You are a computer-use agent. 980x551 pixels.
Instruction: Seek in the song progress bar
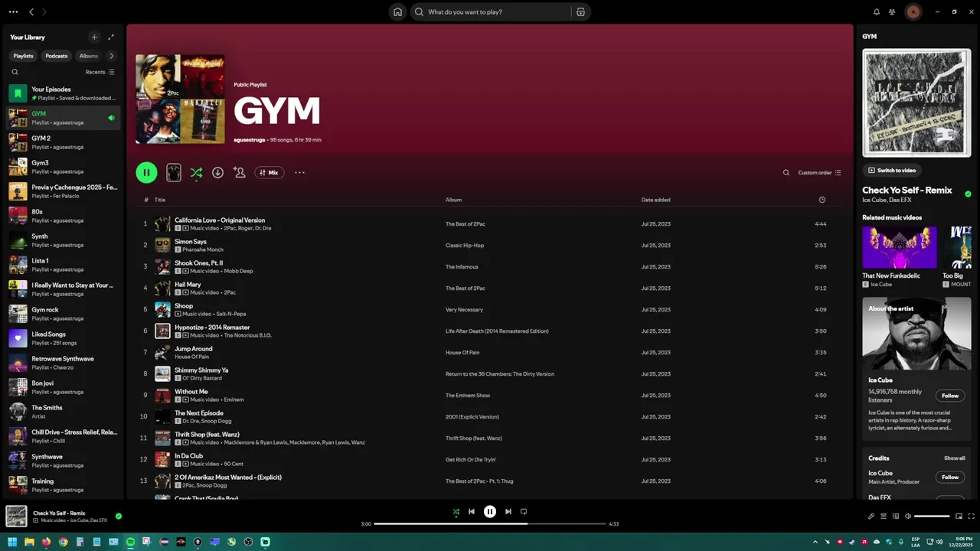point(490,524)
